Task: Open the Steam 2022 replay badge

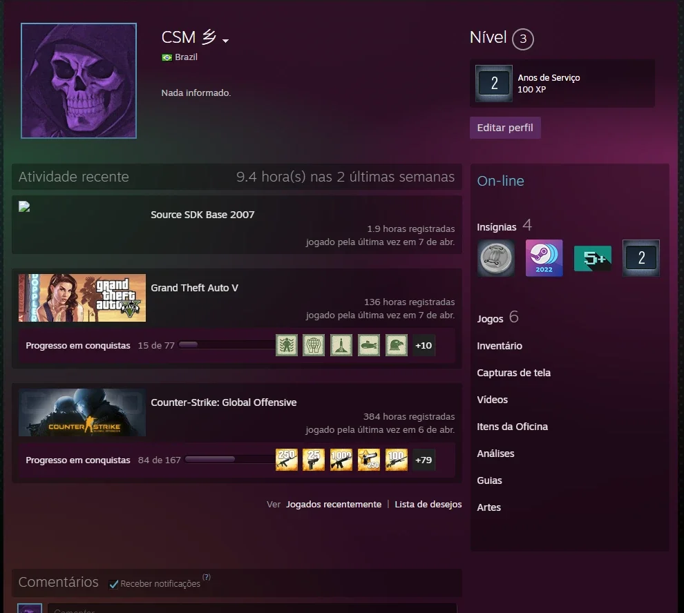Action: pos(544,257)
